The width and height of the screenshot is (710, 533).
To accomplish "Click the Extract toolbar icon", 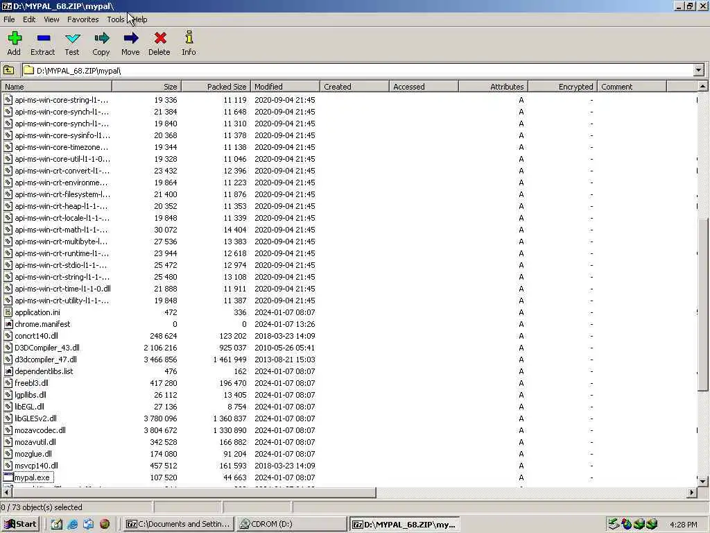I will [x=44, y=38].
